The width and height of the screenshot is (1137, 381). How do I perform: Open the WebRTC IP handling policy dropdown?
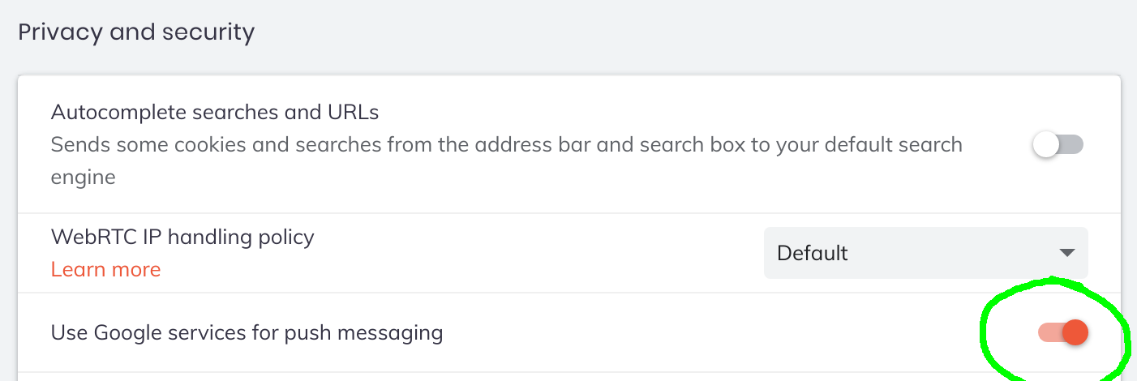tap(925, 253)
